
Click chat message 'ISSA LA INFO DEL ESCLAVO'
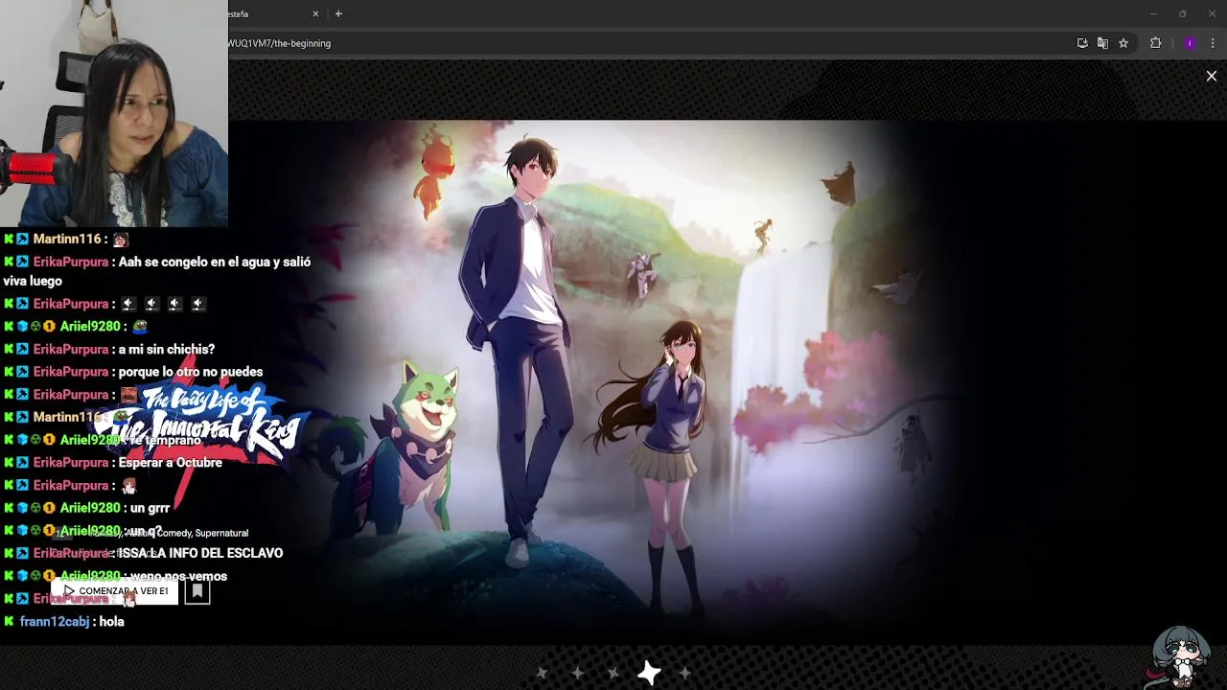200,554
